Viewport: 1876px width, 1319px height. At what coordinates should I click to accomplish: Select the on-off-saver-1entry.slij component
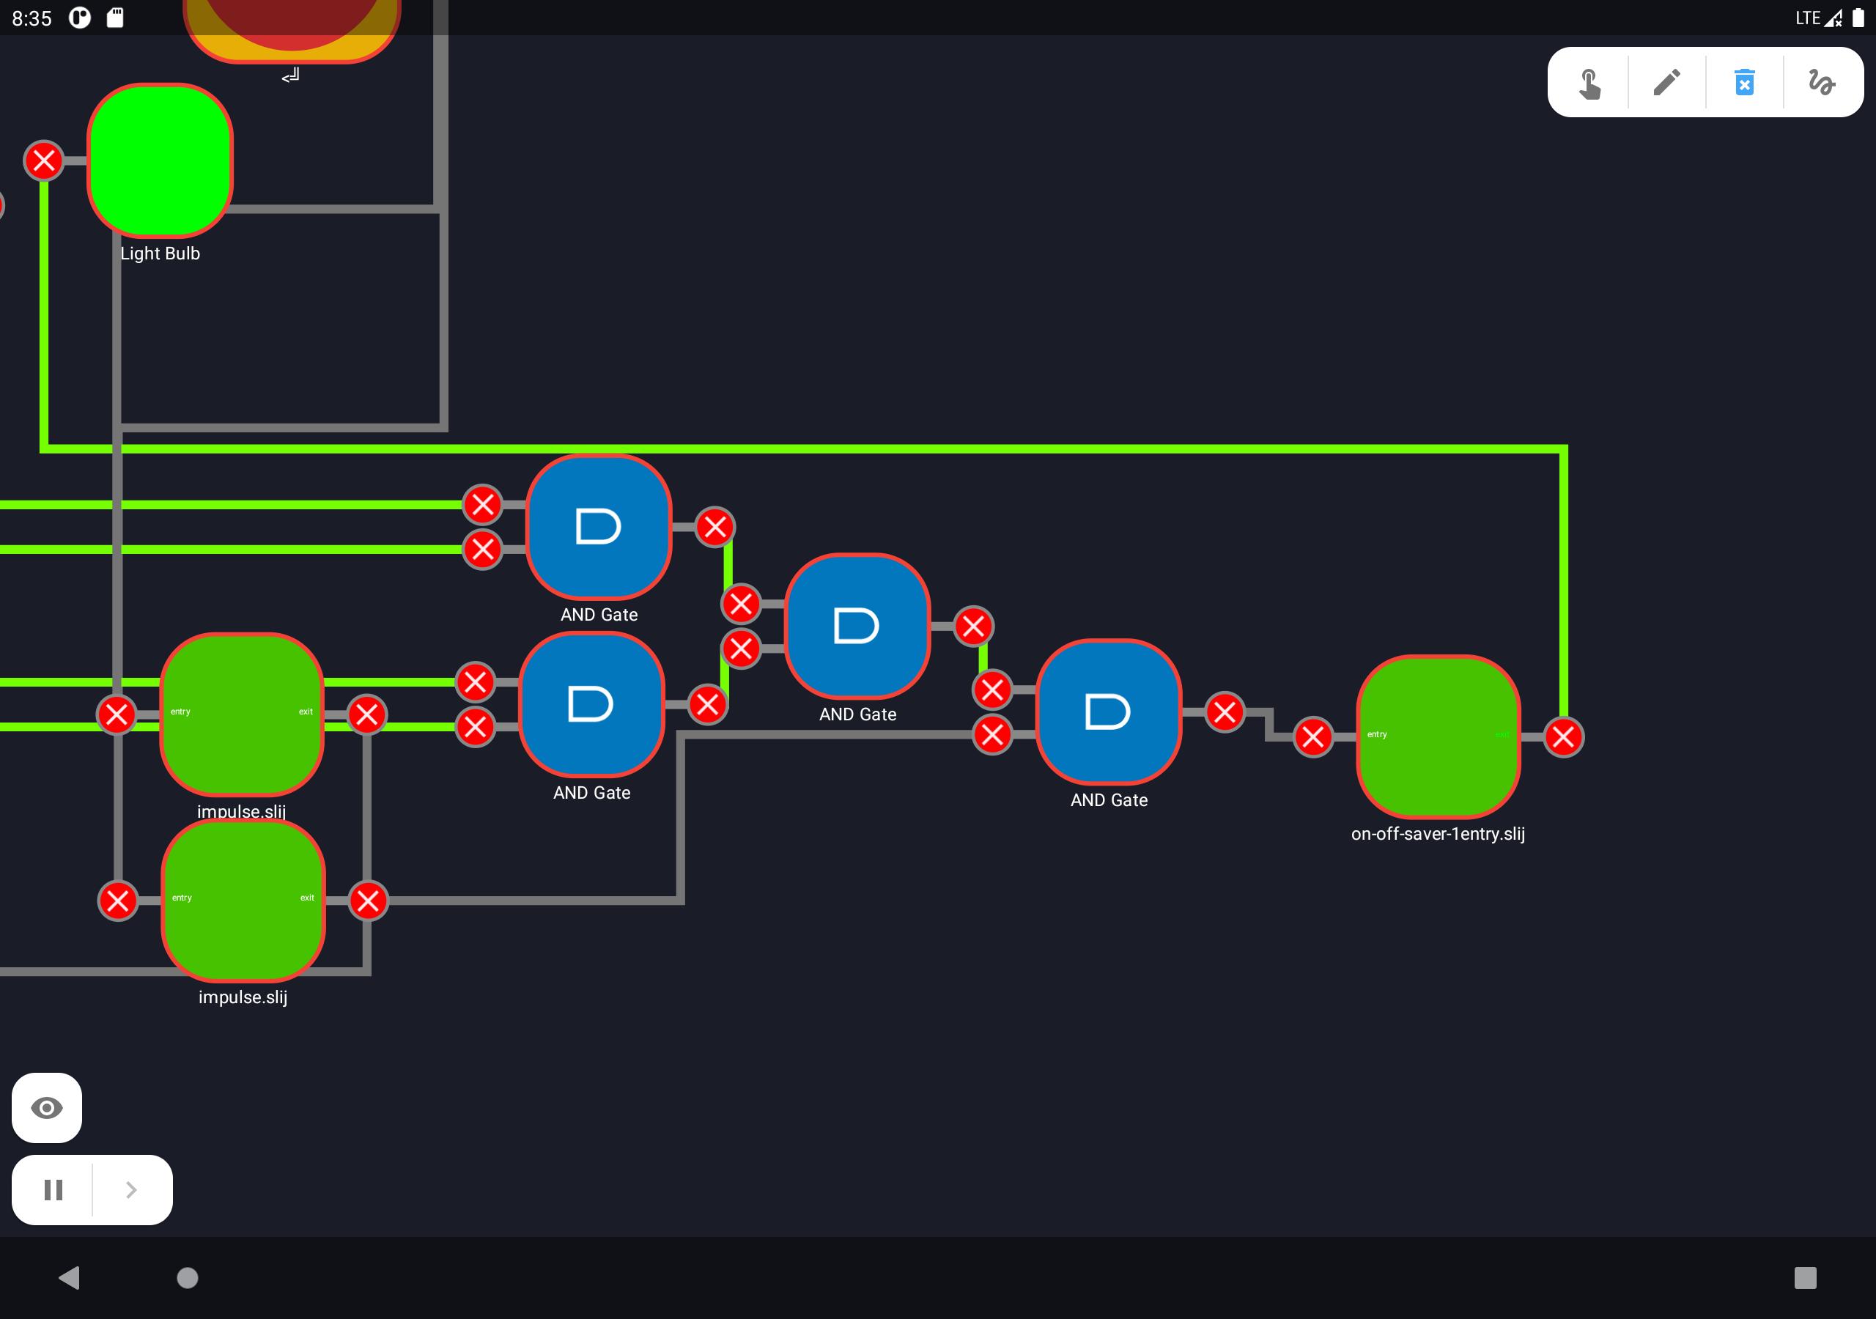point(1438,736)
